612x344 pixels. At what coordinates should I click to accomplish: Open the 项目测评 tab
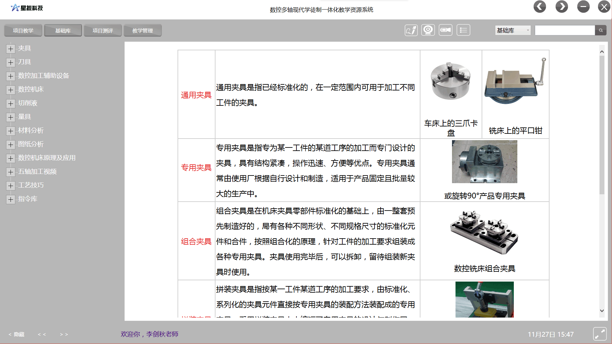point(103,31)
